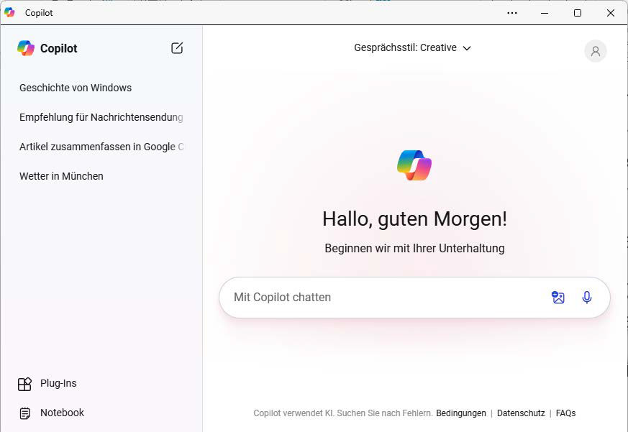This screenshot has height=432, width=628.
Task: Click the 'Hallo, guten Morgen!' greeting
Action: coord(414,219)
